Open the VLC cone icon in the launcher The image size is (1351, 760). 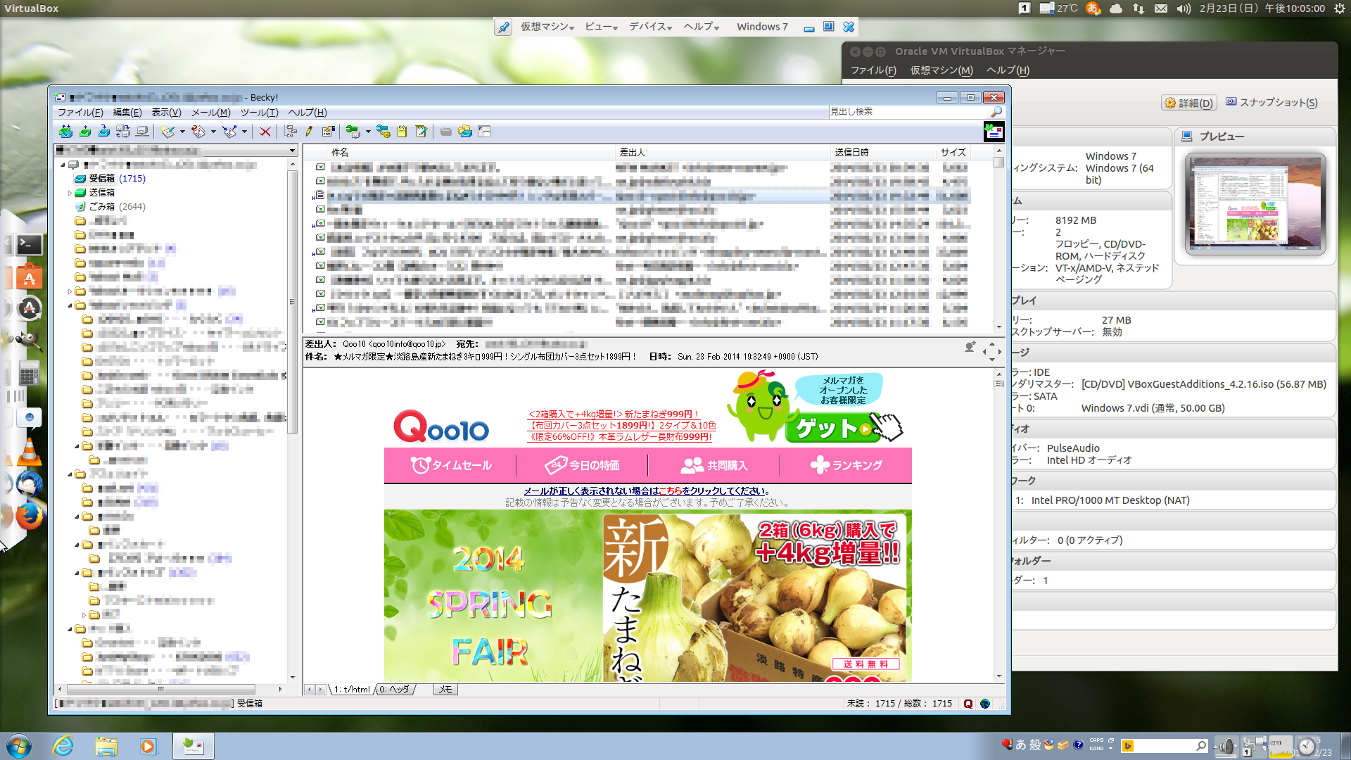(28, 451)
